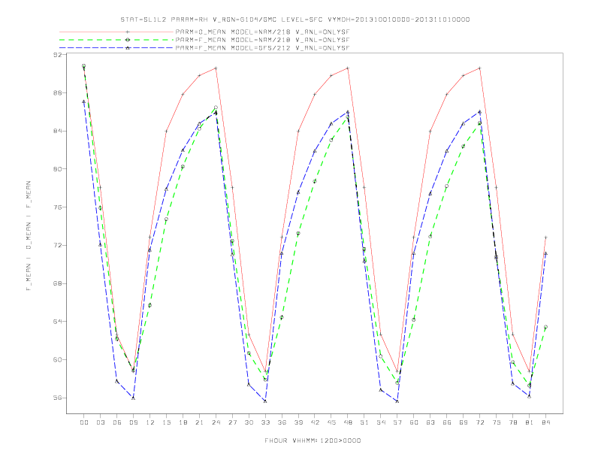
Task: Click x-axis tick label 81
Action: pos(530,422)
